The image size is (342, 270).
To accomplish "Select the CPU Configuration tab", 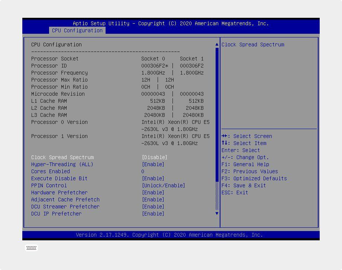I will (77, 30).
